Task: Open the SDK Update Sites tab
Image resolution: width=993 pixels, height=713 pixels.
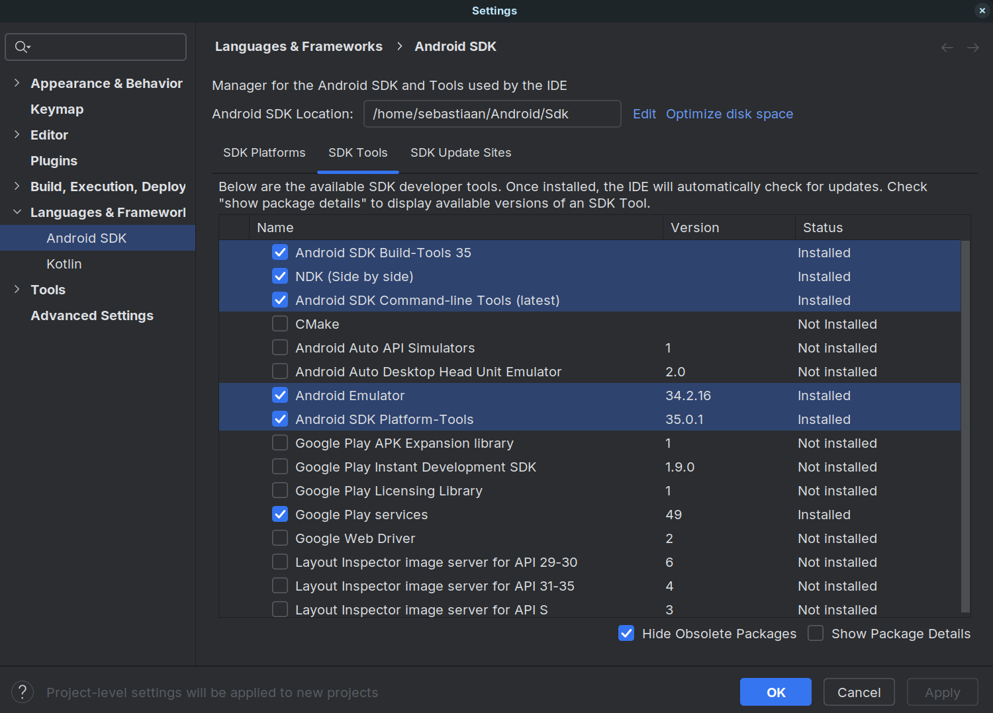Action: pos(461,152)
